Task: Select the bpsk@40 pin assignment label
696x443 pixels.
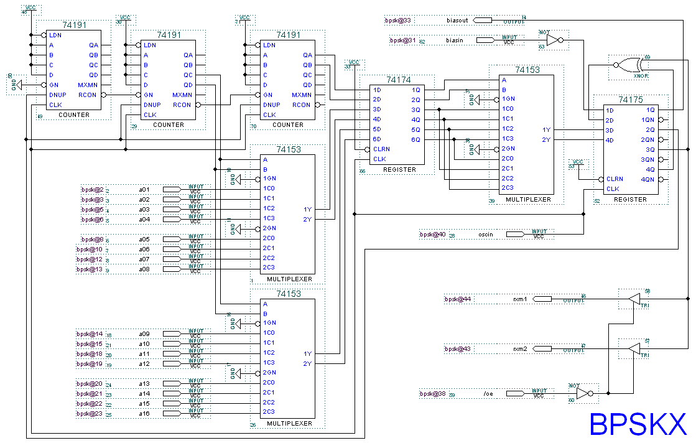Action: pos(433,235)
